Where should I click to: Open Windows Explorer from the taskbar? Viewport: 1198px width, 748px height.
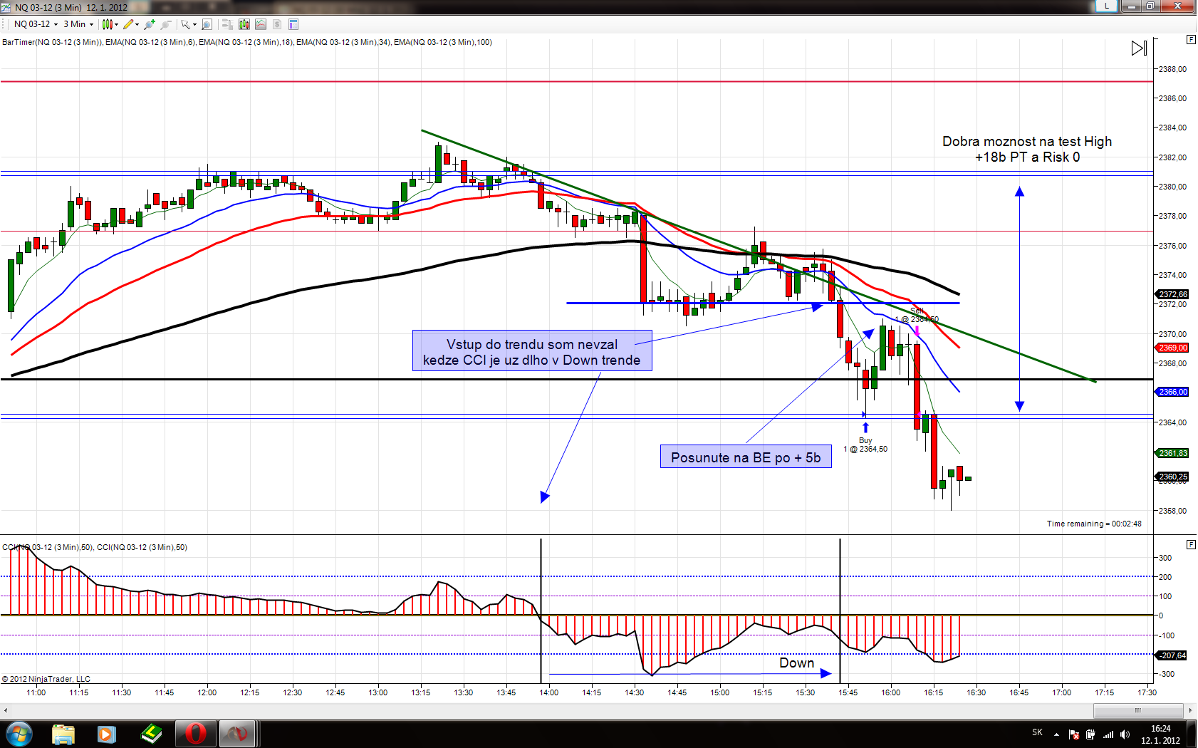pyautogui.click(x=63, y=734)
